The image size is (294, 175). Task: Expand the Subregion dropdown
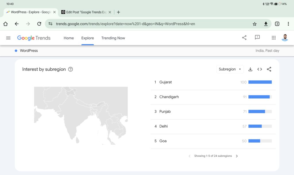230,69
